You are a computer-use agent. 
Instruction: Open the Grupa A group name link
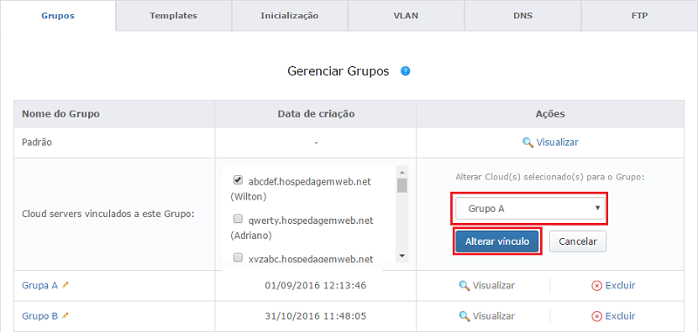(x=39, y=285)
